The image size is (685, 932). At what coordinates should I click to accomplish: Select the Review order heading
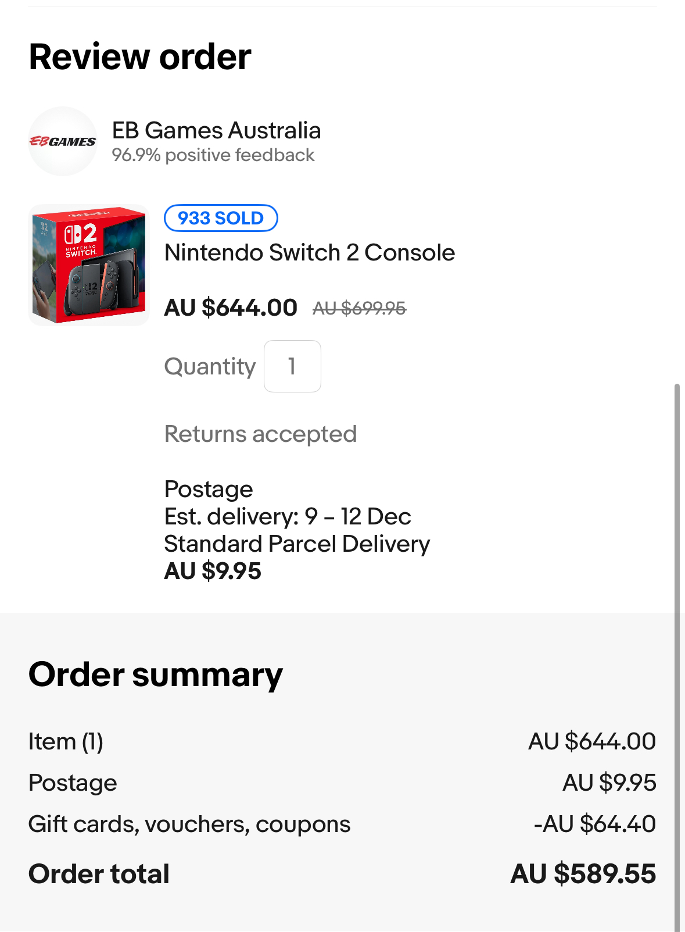[140, 57]
